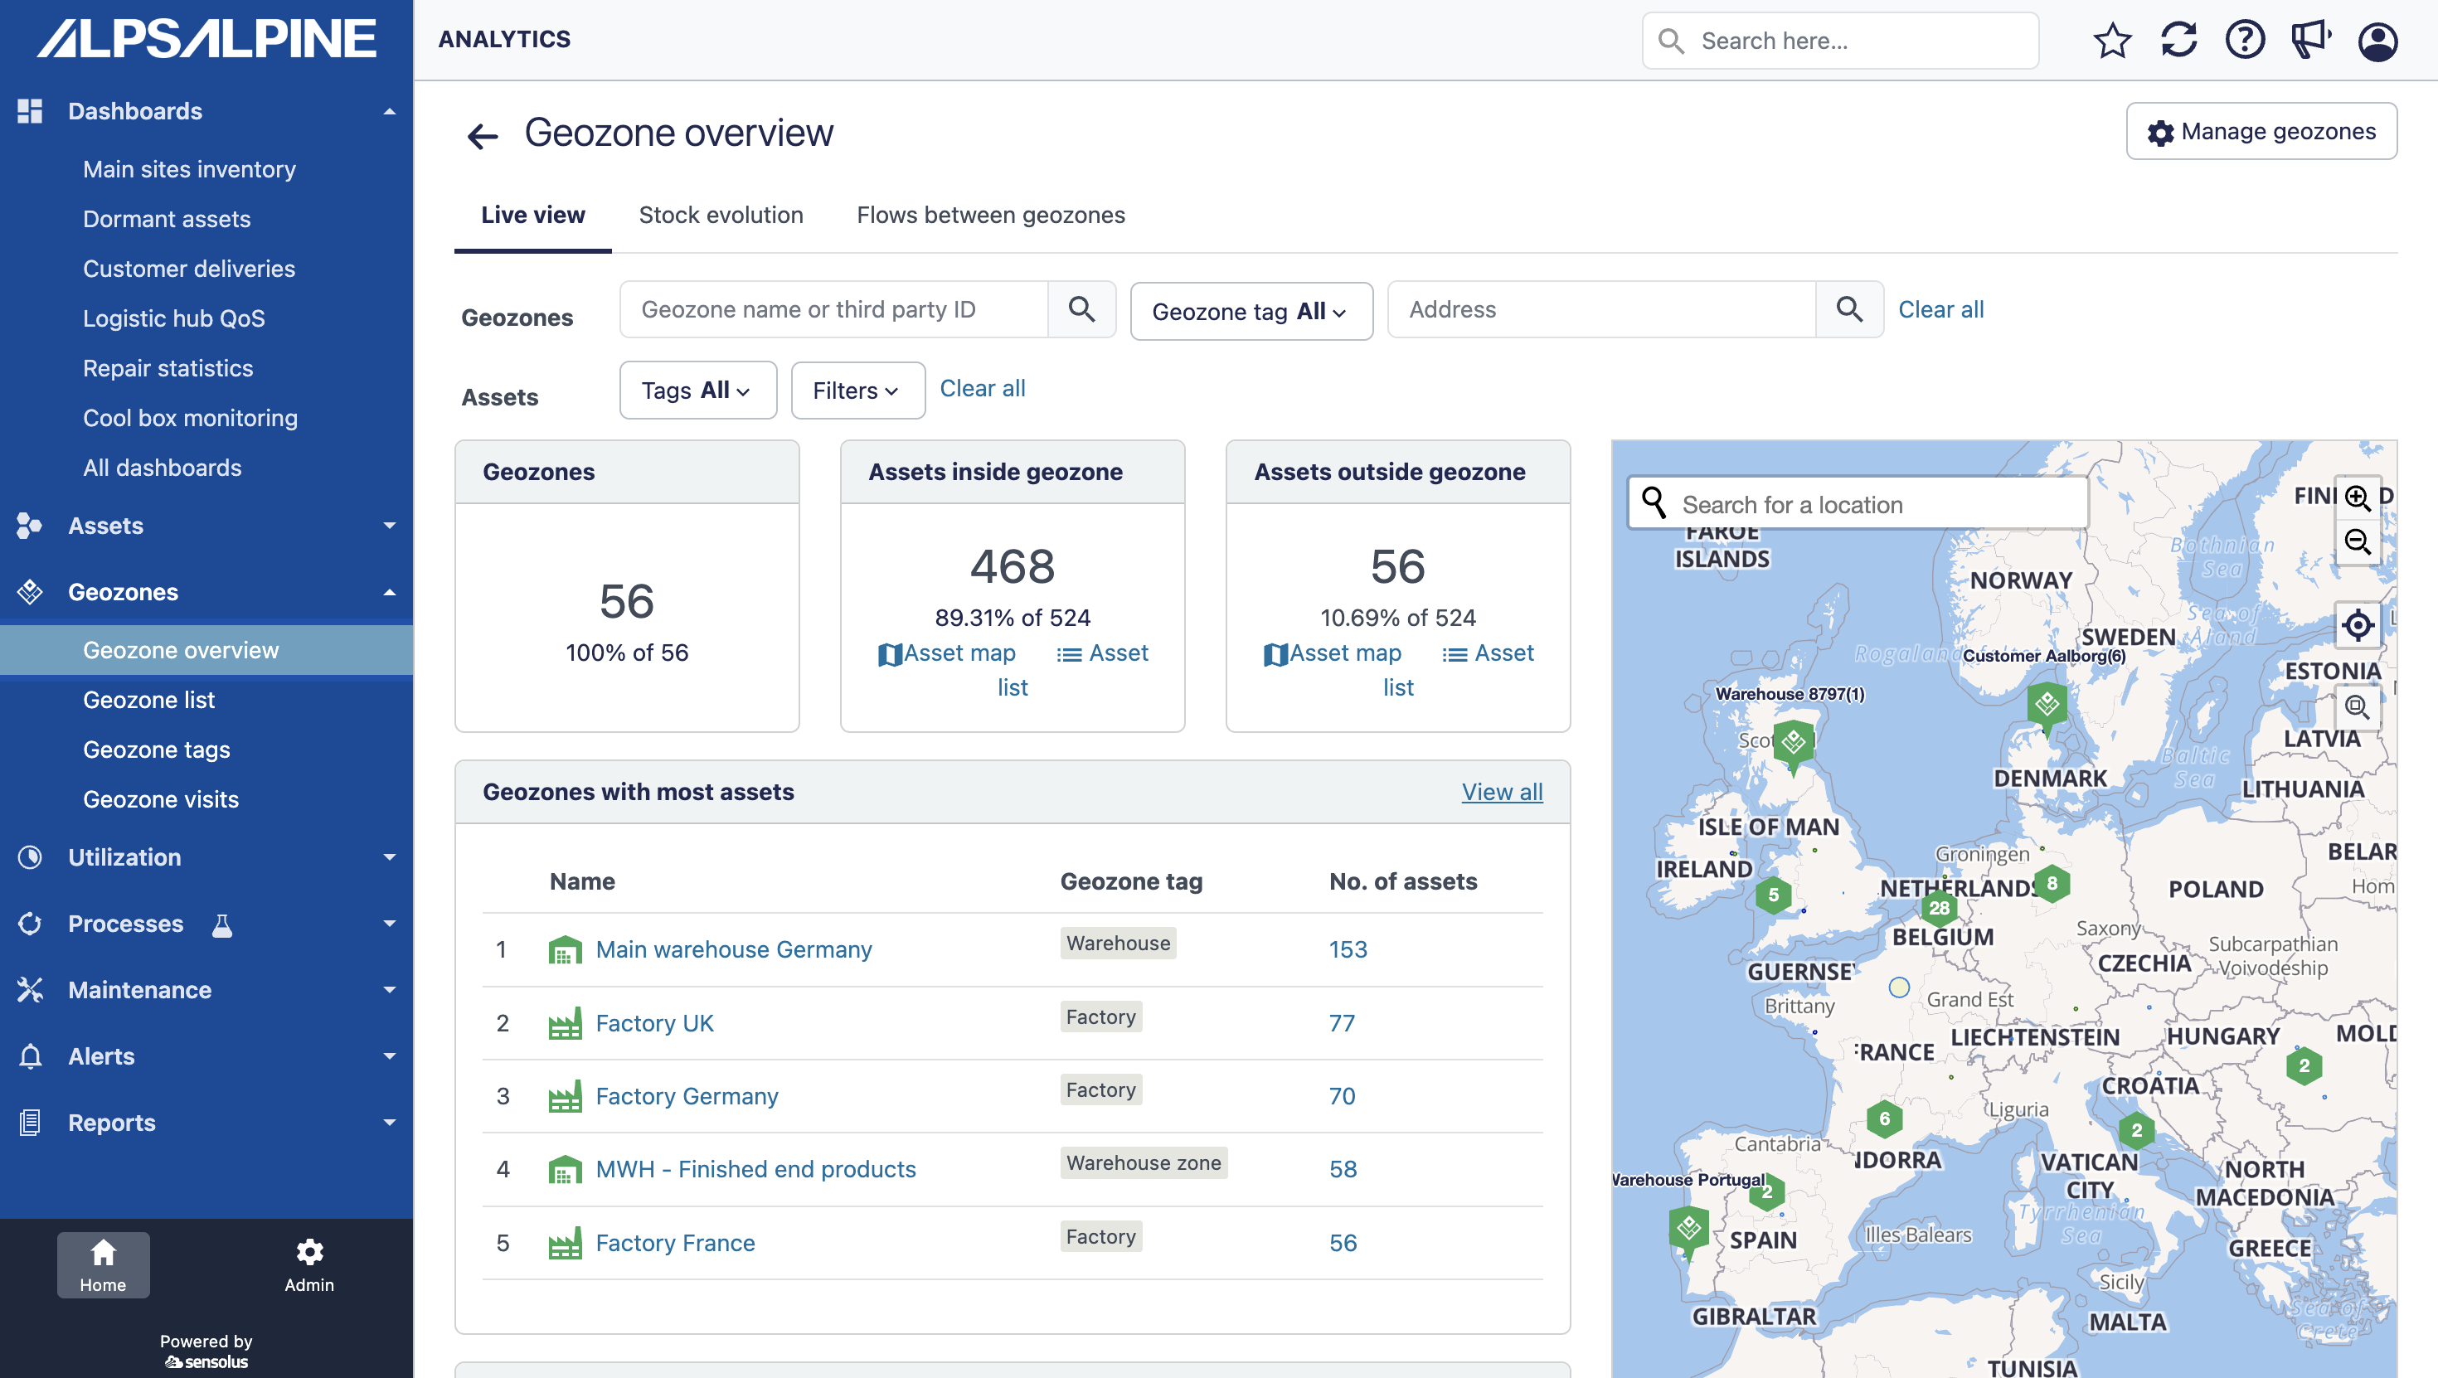Open the user profile icon

tap(2377, 41)
